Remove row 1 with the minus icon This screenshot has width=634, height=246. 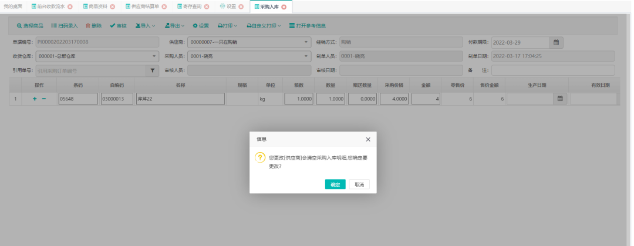tap(44, 99)
